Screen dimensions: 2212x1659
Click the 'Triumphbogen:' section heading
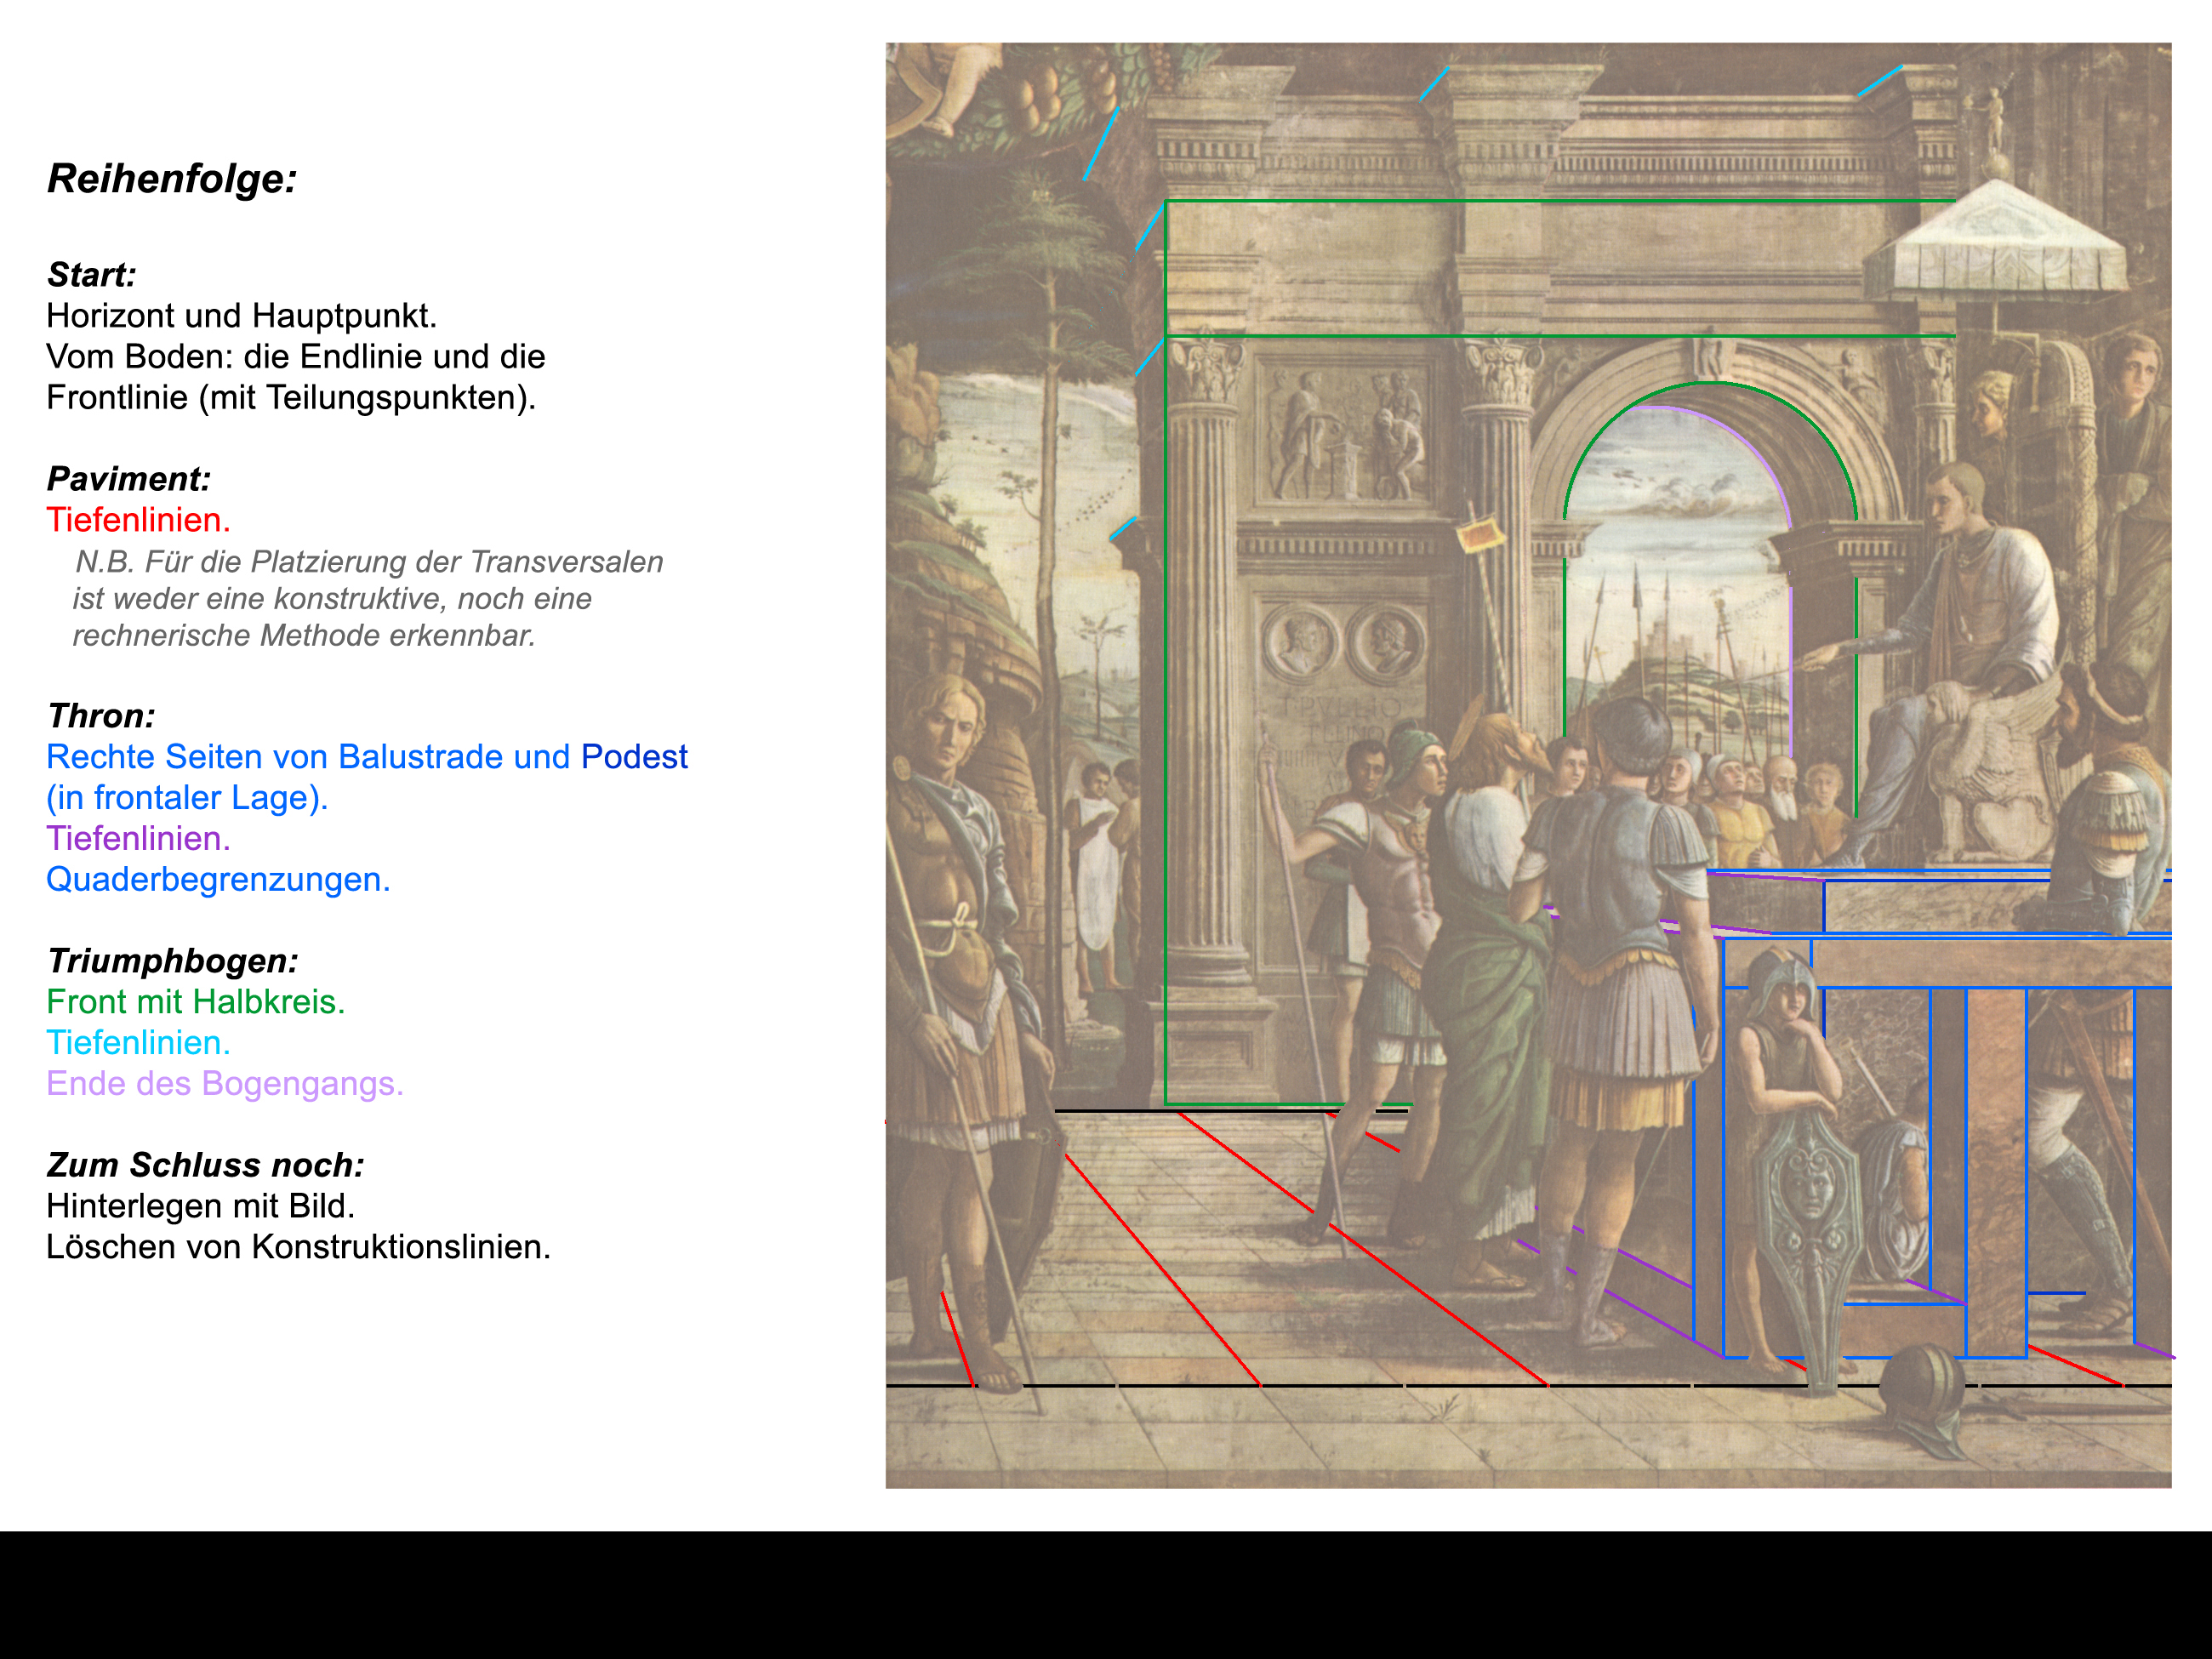click(x=172, y=961)
